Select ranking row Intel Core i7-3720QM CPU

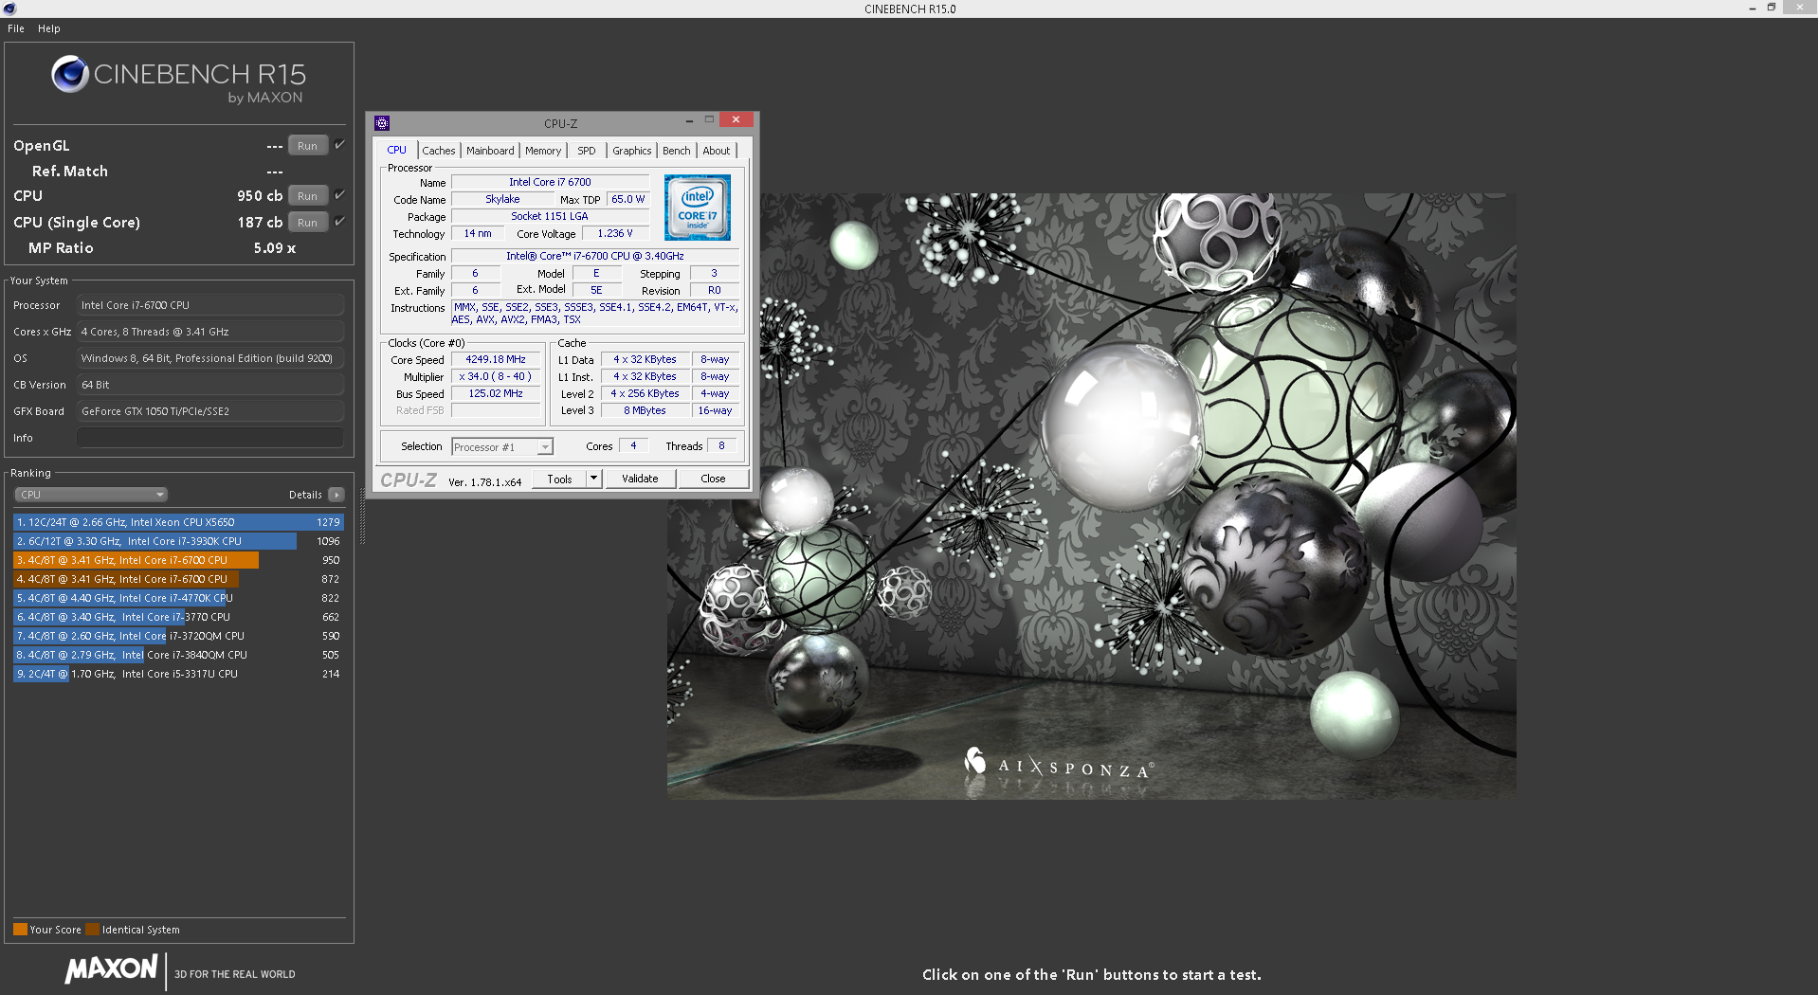pos(178,636)
